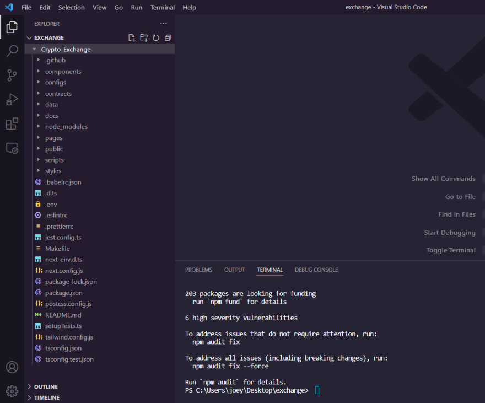Switch to the DEBUG CONSOLE tab

pos(316,270)
